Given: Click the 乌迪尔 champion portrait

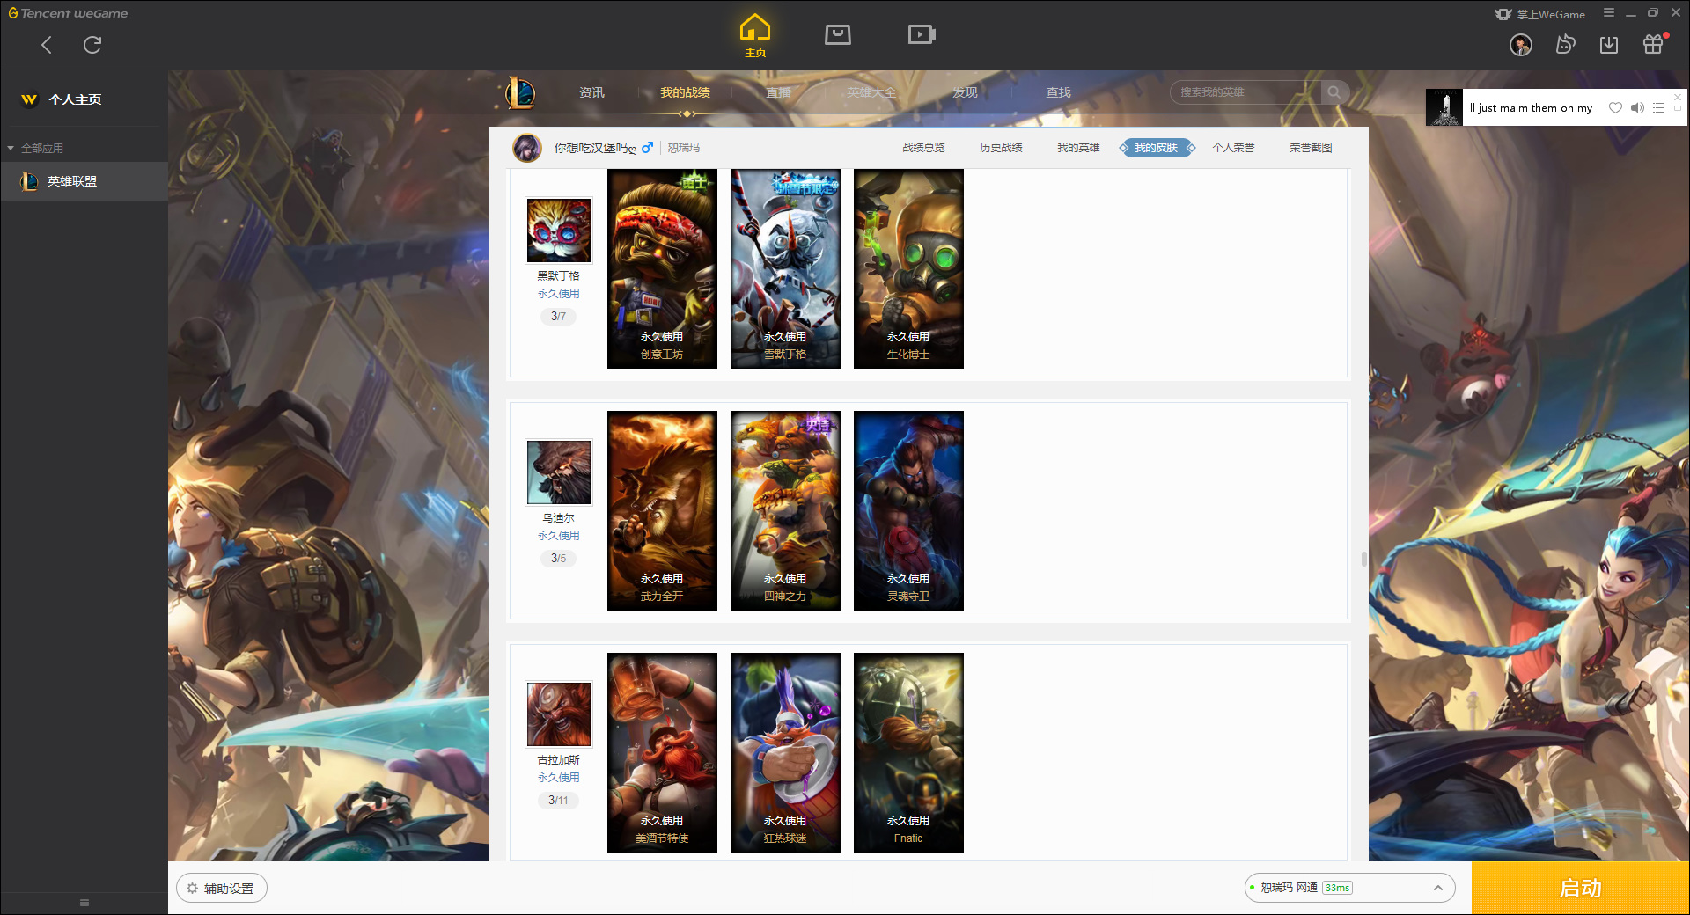Looking at the screenshot, I should pyautogui.click(x=559, y=472).
